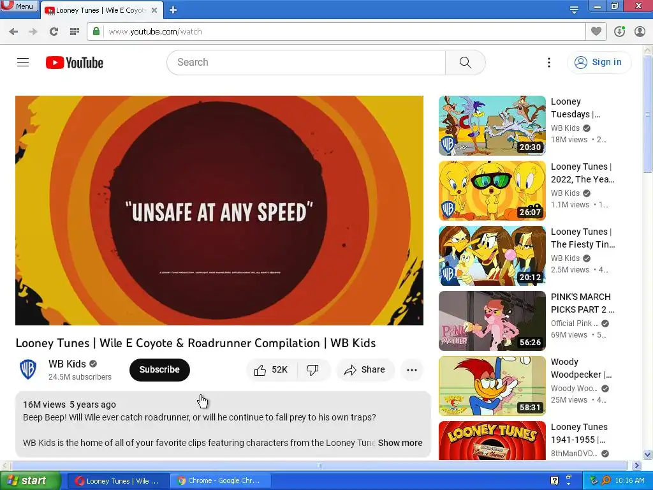Click the help question mark tray icon
Screen dimensions: 653x490
coord(554,480)
